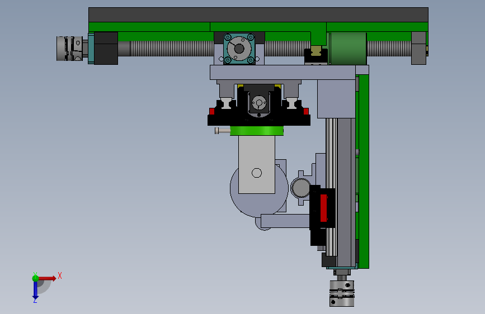485x314 pixels.
Task: Select the teal bearing block with four bolts
Action: tap(239, 49)
